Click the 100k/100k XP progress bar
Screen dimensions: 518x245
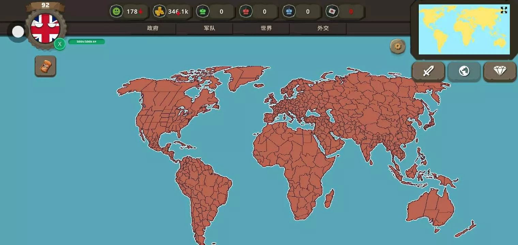[87, 42]
